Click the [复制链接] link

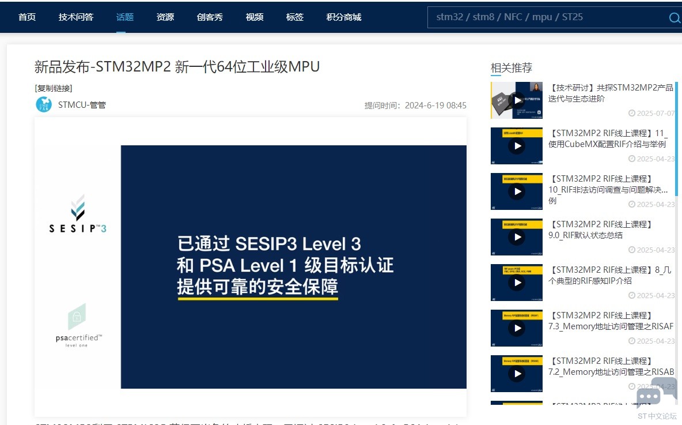click(x=54, y=88)
